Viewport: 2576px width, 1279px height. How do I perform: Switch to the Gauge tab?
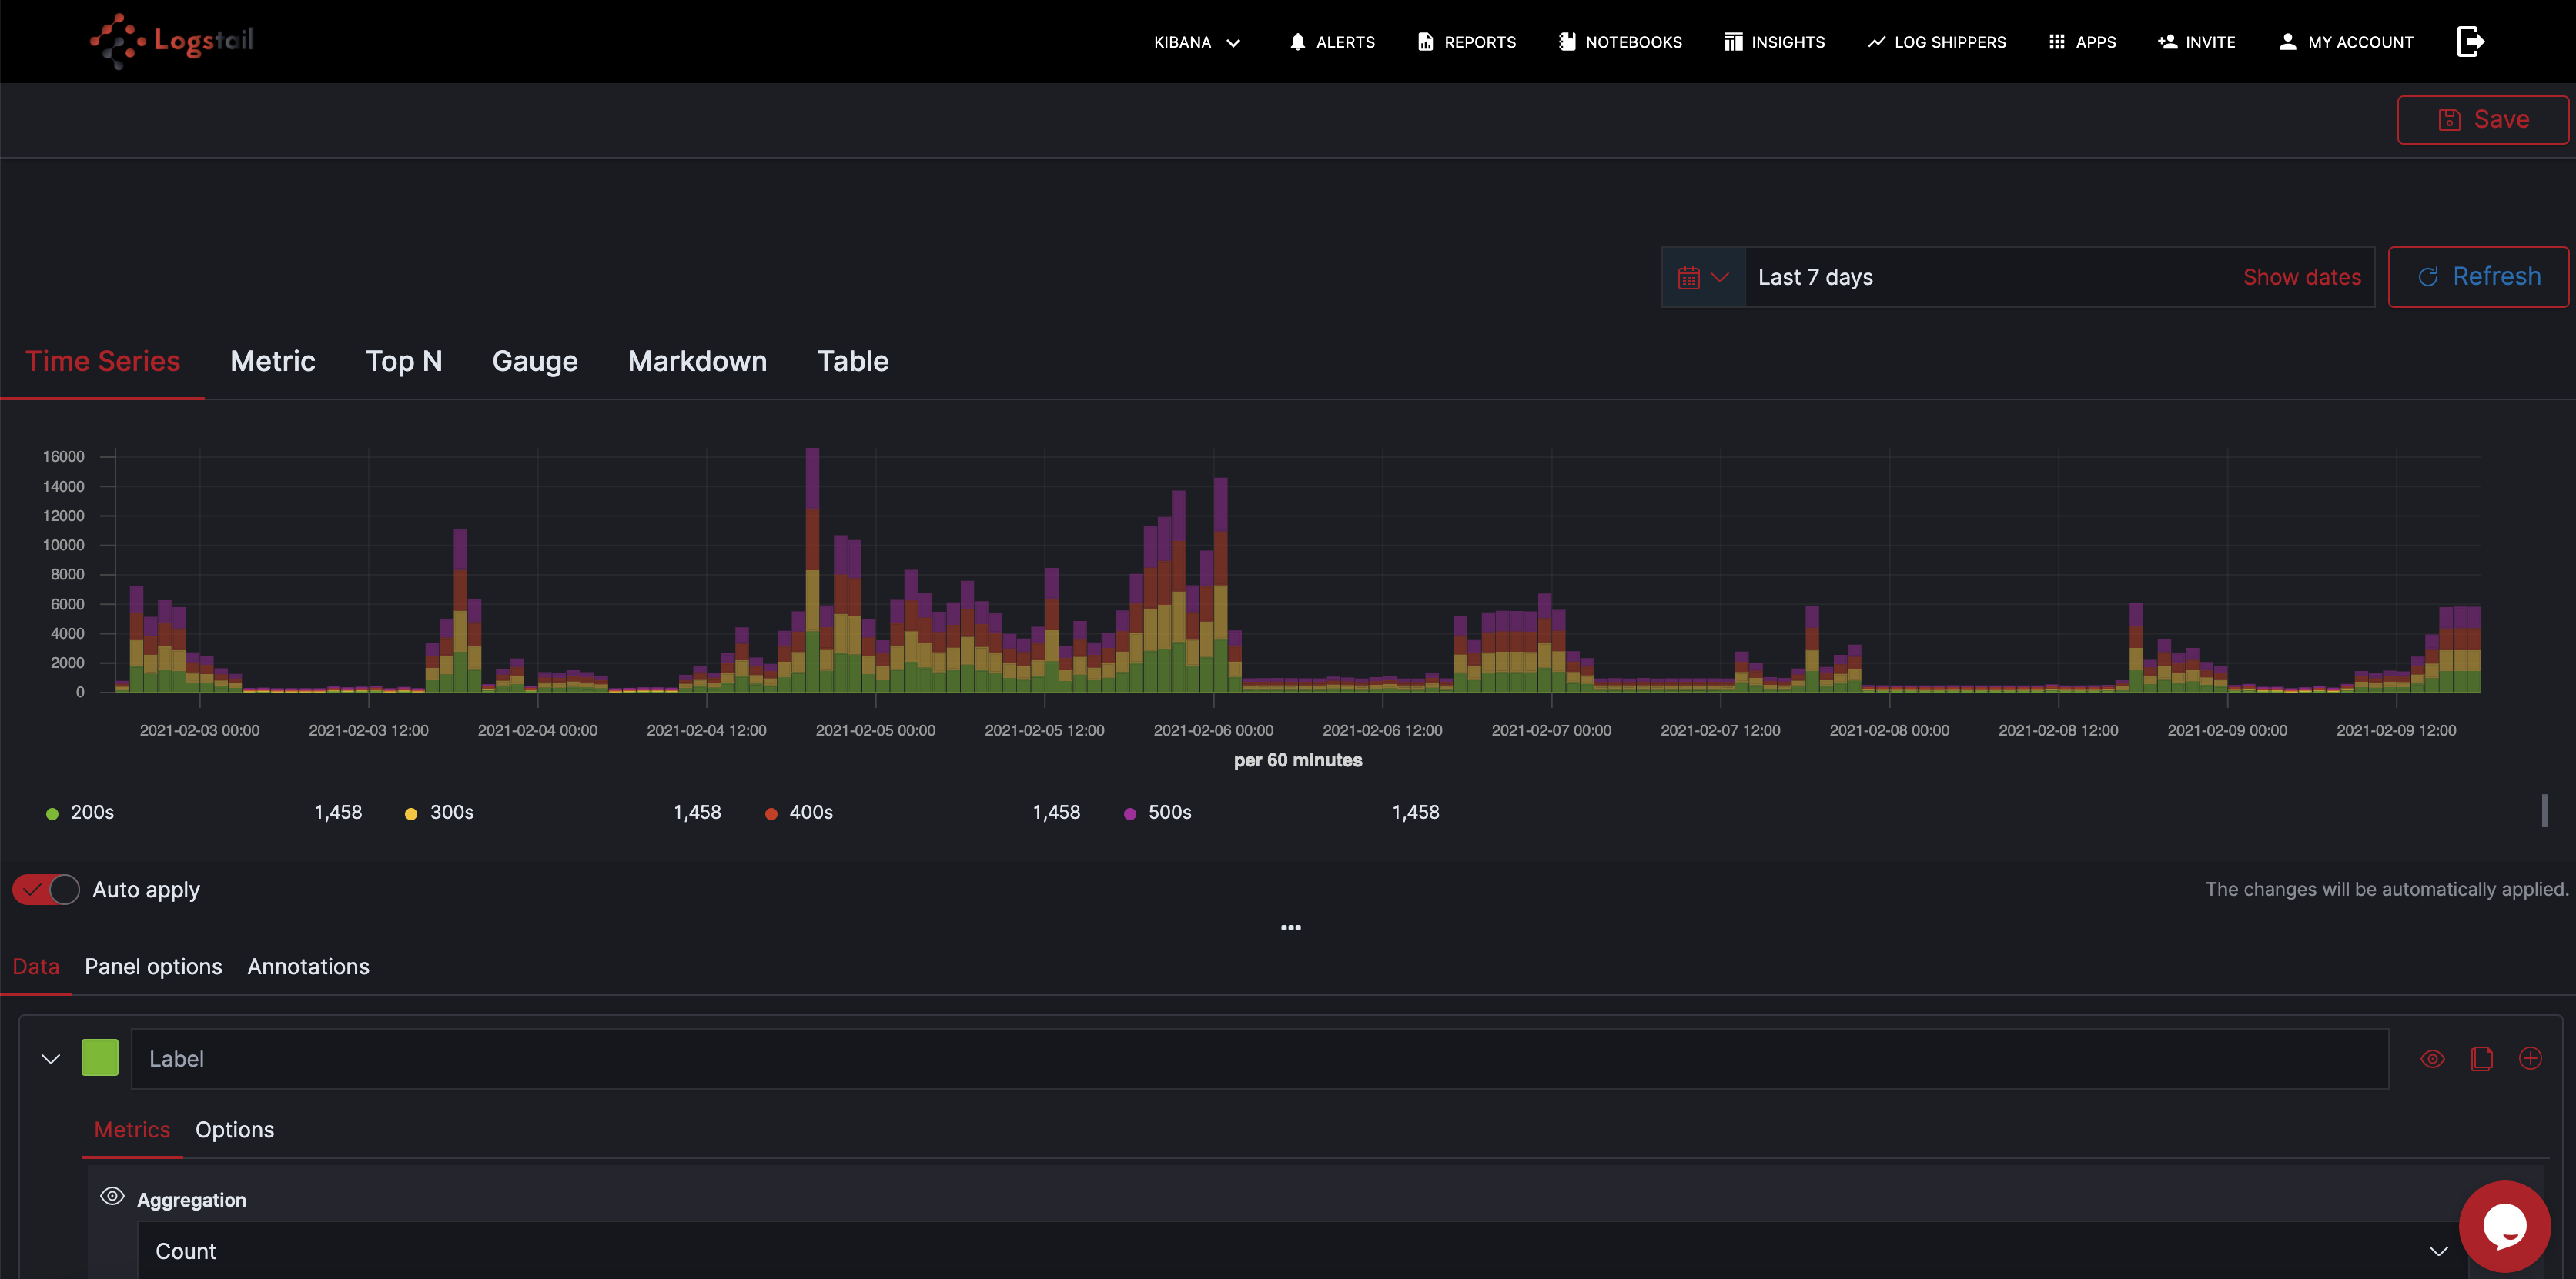[x=534, y=361]
